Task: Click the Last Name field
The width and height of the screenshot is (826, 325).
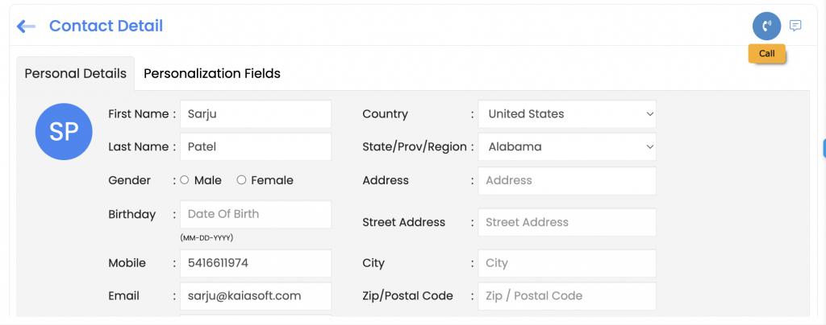Action: point(255,147)
